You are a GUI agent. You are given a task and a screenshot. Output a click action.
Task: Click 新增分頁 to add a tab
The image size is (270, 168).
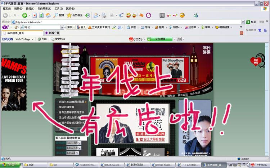(x=52, y=33)
